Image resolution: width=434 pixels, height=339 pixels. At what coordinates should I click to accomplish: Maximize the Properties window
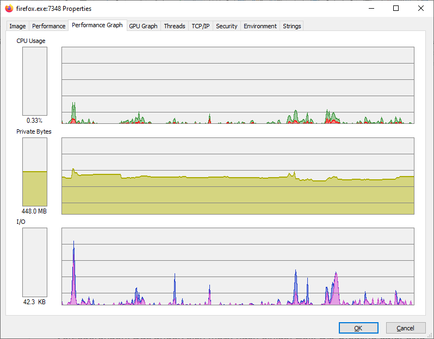pos(396,8)
